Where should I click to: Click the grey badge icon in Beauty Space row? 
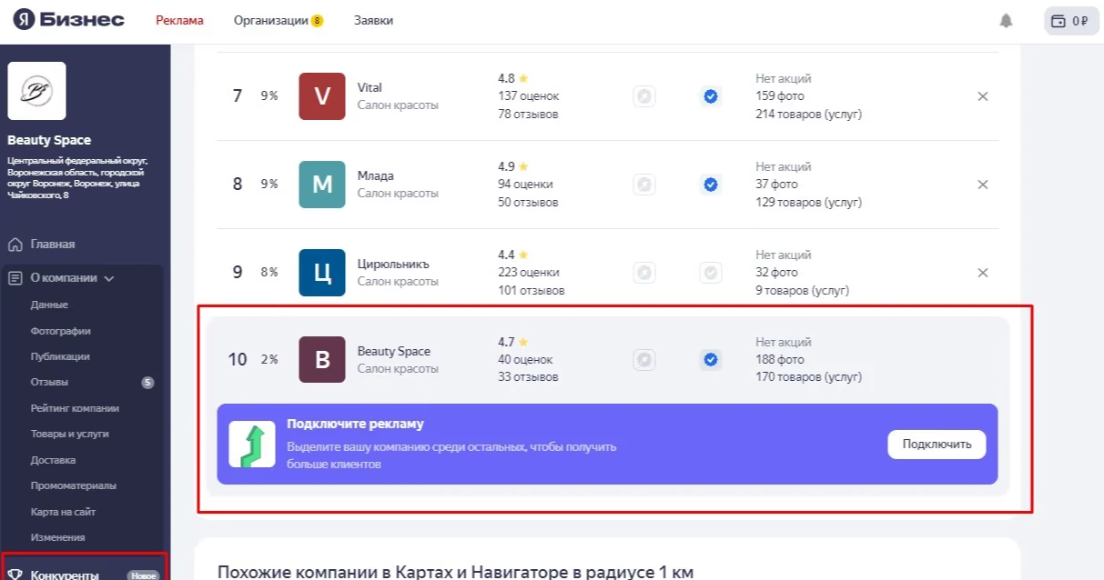[644, 360]
